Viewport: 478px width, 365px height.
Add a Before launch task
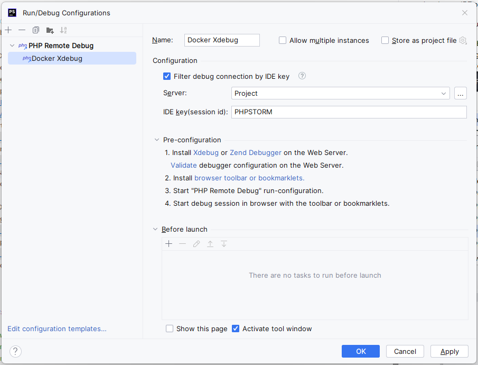coord(169,244)
